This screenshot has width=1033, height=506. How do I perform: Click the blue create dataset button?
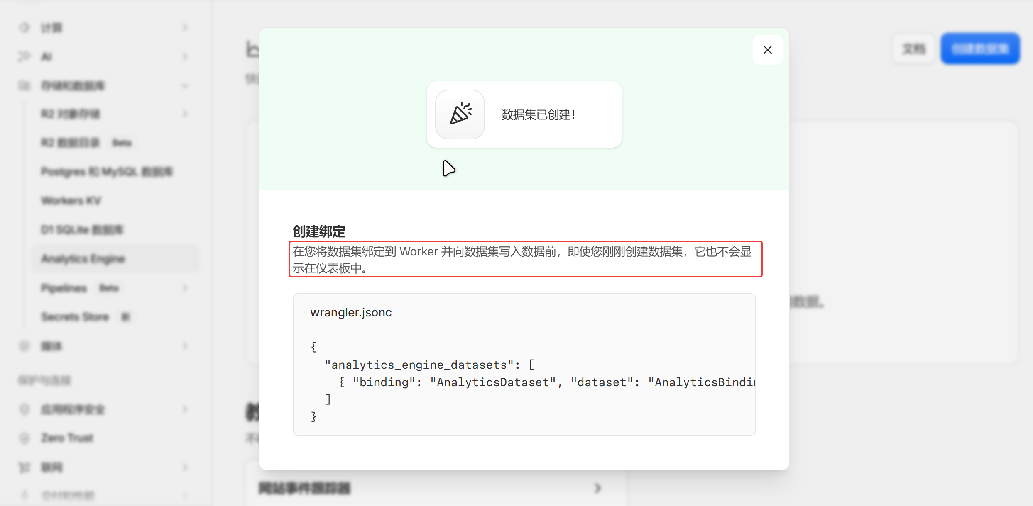[x=980, y=49]
